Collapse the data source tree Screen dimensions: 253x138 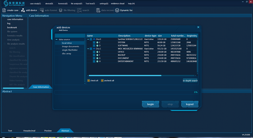(x=57, y=40)
